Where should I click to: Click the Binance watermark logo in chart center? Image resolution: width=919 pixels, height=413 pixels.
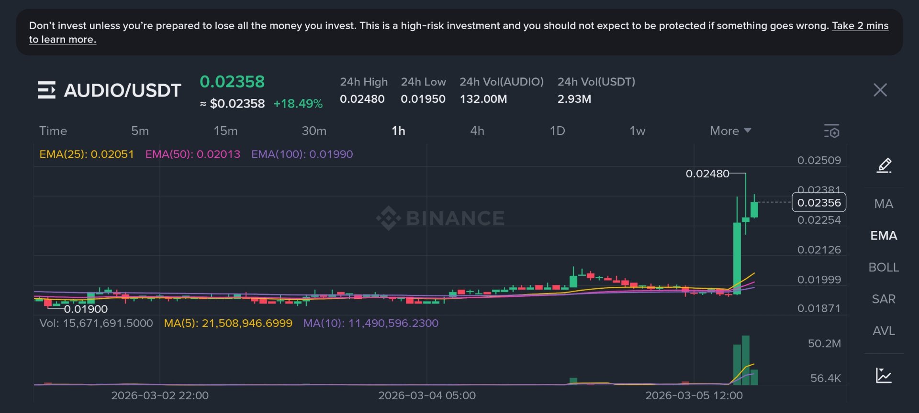tap(440, 217)
